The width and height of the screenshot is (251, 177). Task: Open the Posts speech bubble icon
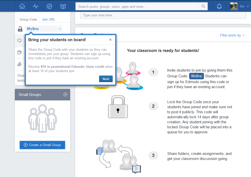click(19, 41)
